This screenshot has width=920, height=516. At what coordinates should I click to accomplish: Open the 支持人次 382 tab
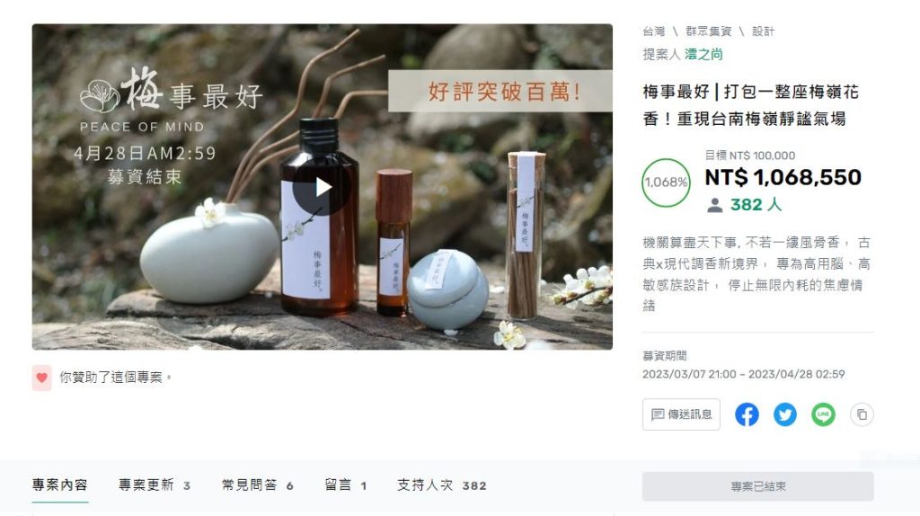point(442,485)
